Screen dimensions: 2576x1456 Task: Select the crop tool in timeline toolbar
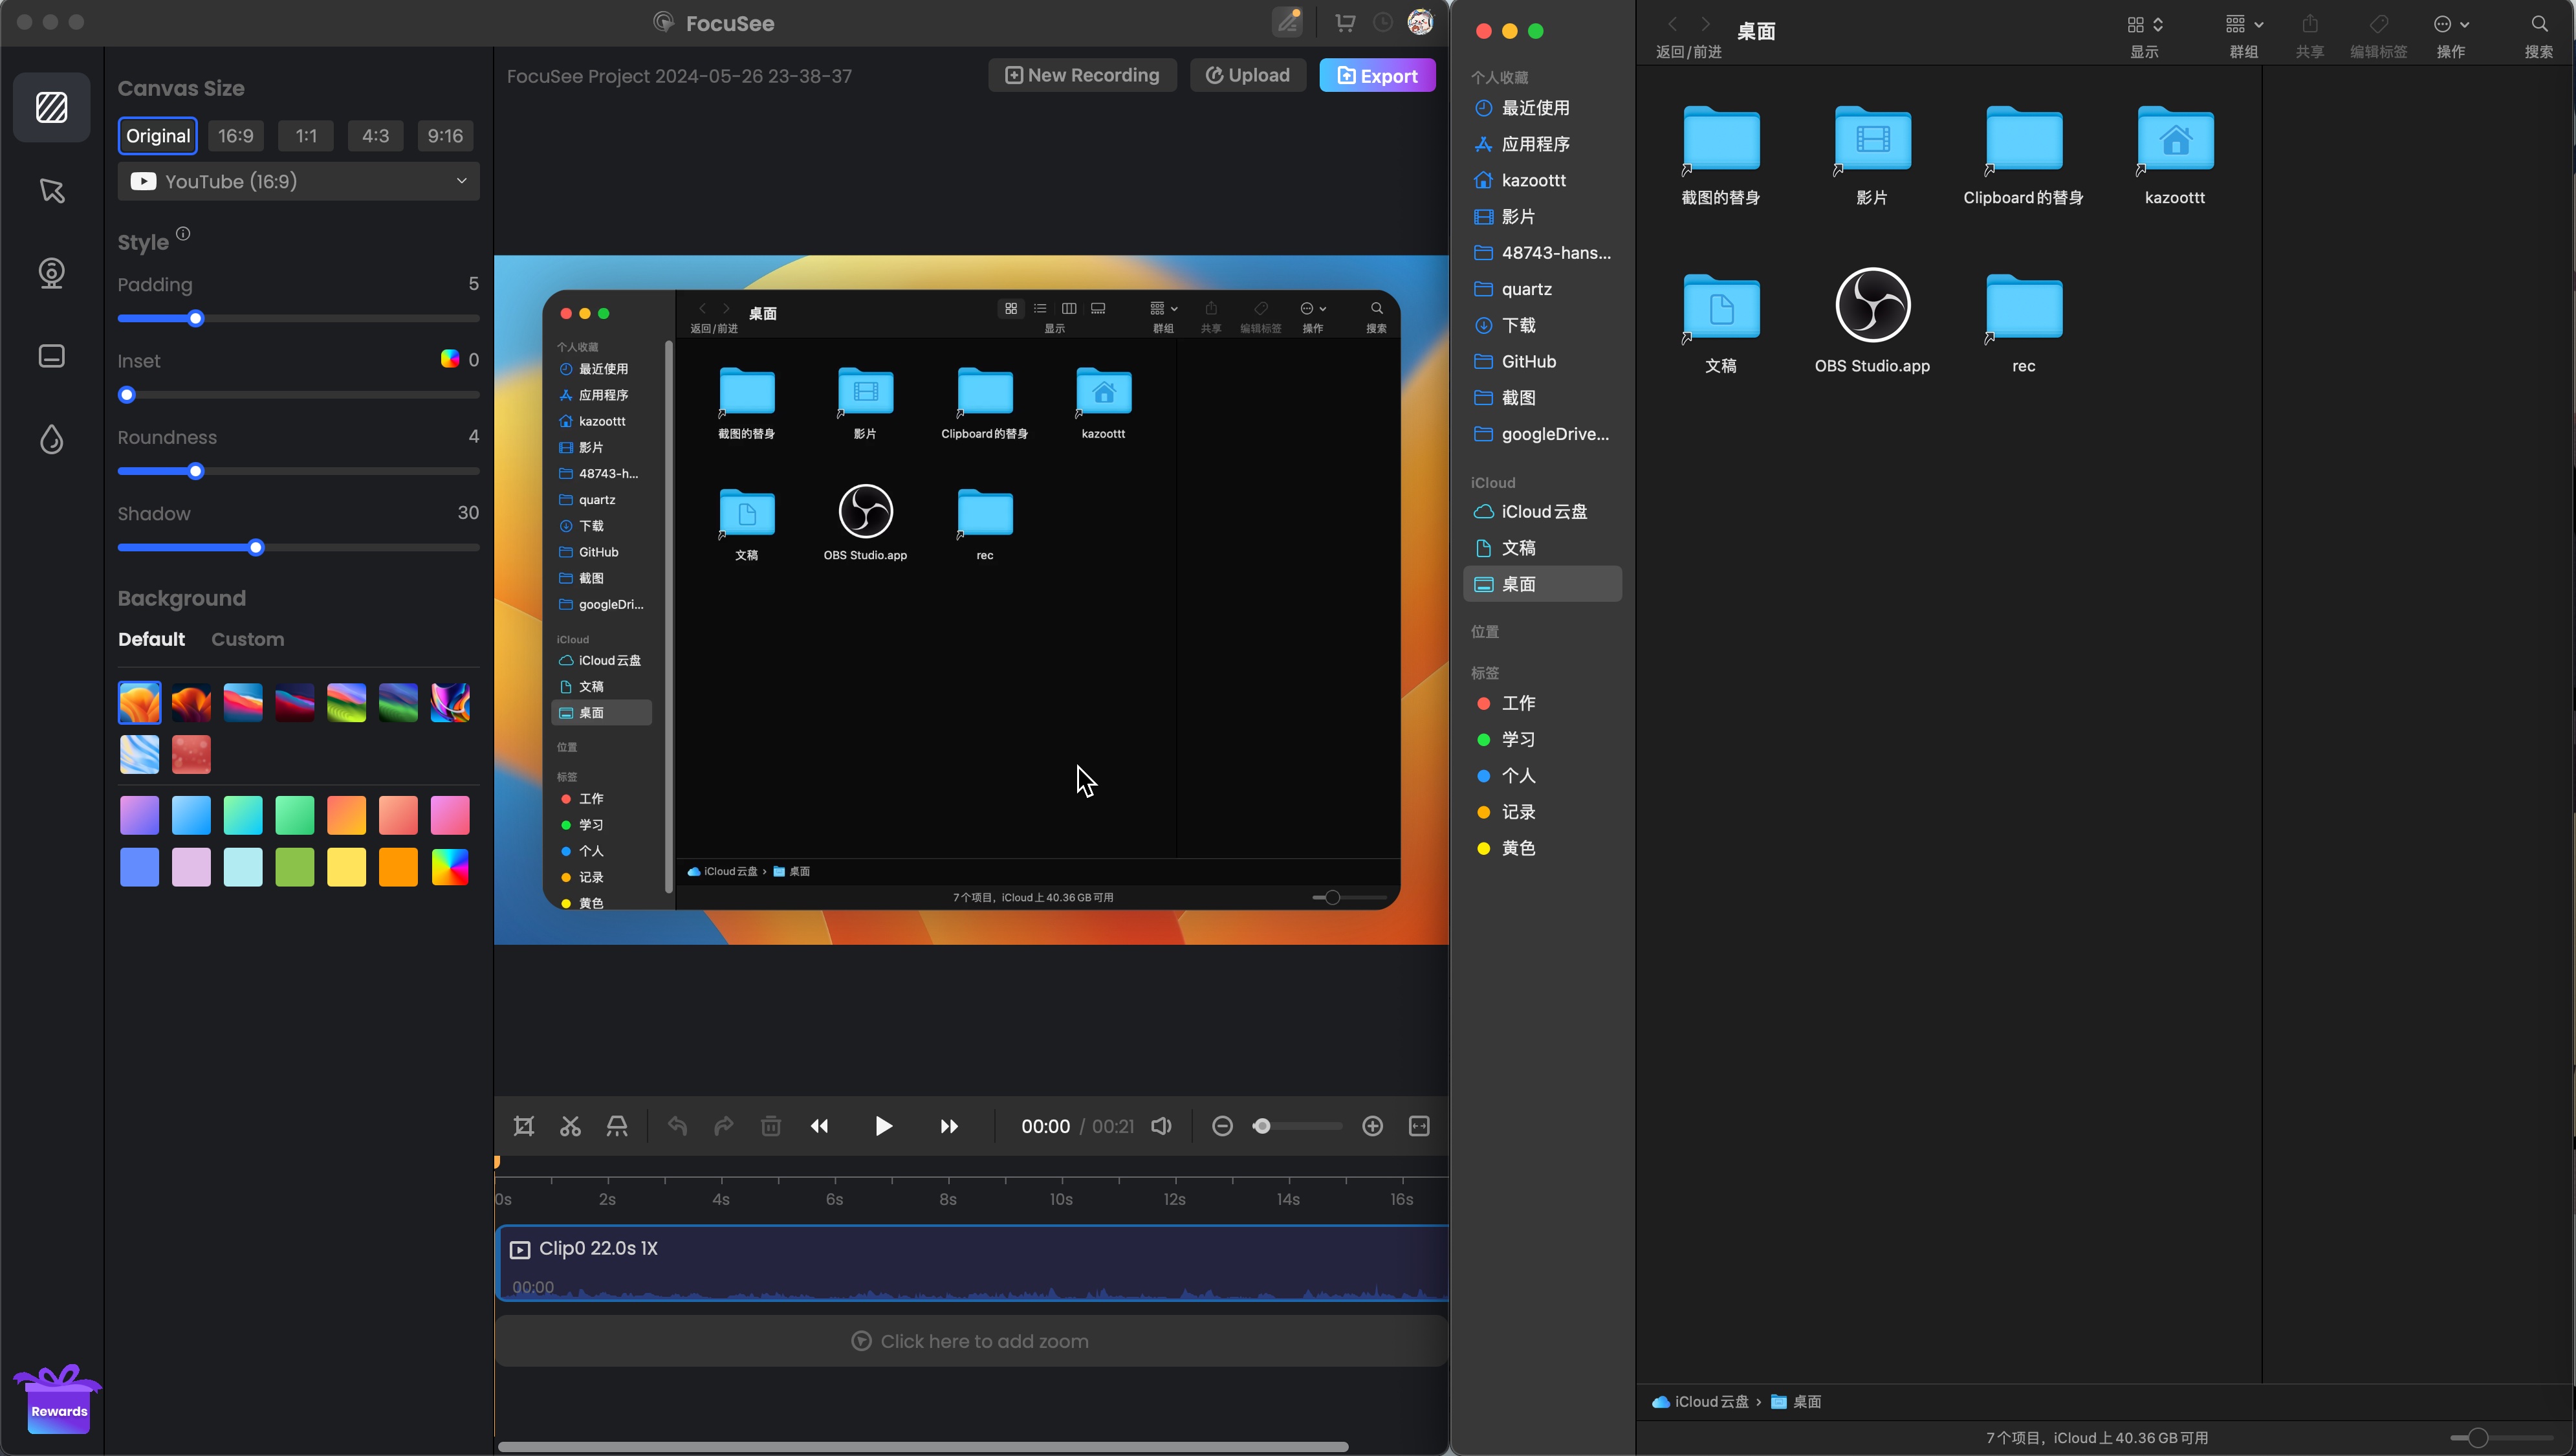pos(524,1126)
